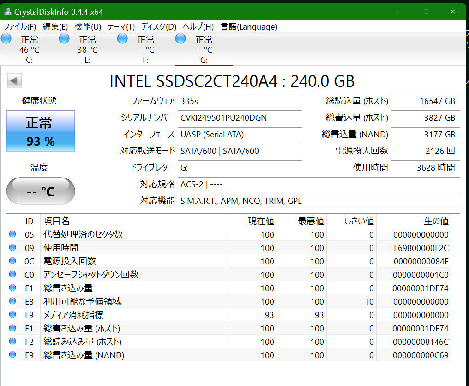Open the テーマ(T) menu

(x=121, y=27)
